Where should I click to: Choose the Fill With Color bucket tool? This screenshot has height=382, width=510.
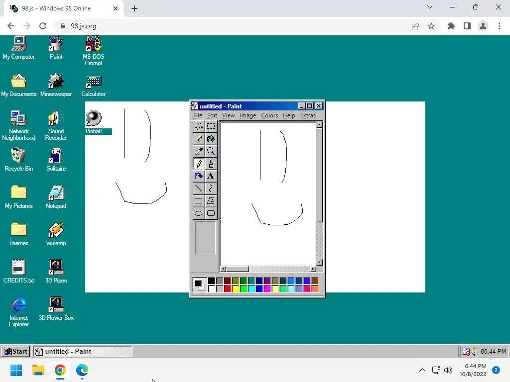coord(211,139)
